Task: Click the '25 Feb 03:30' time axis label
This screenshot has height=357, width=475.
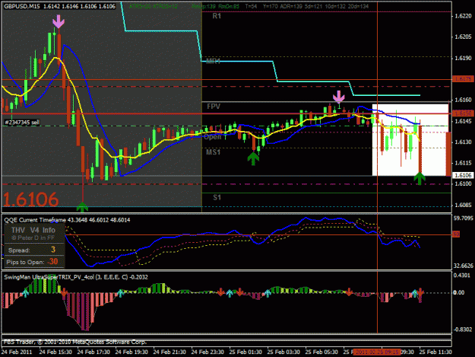Action: pyautogui.click(x=283, y=352)
